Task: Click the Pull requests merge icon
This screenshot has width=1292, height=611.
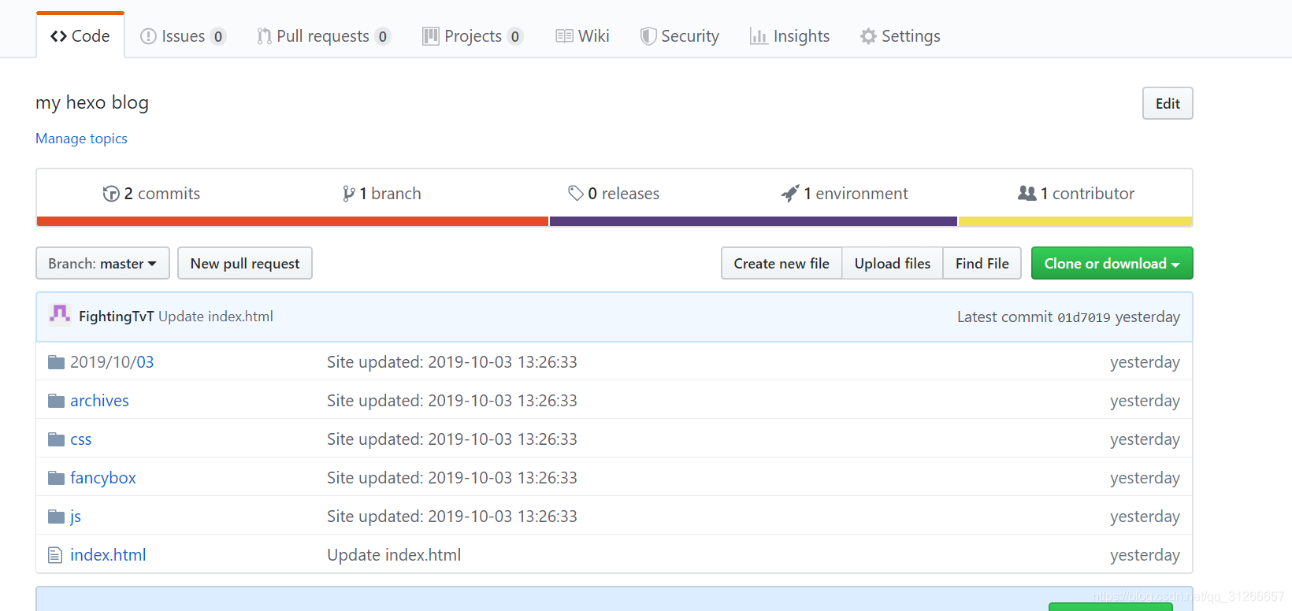Action: coord(264,36)
